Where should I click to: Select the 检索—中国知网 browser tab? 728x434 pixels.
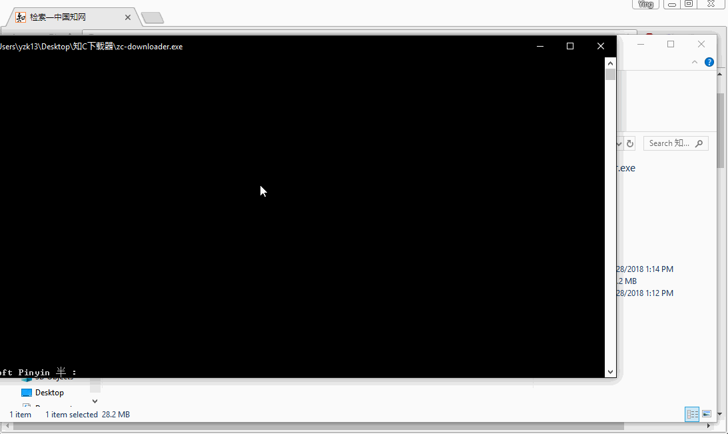point(67,17)
